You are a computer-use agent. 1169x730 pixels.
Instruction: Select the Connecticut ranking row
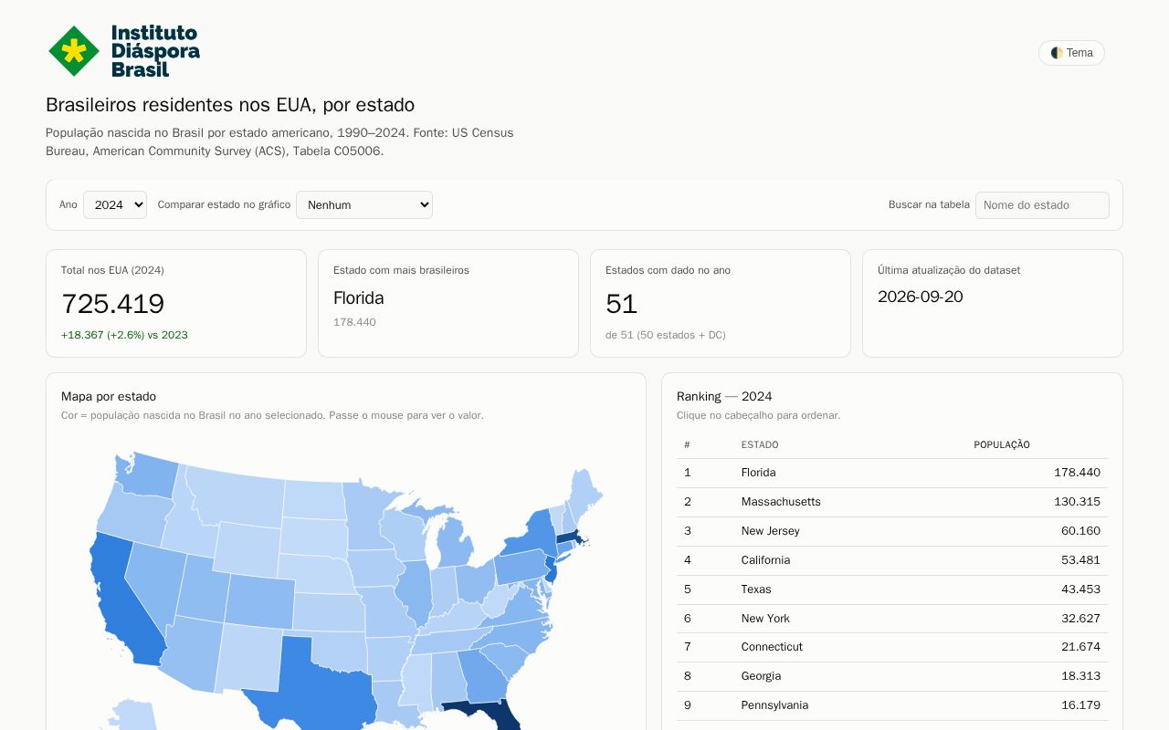pos(892,647)
